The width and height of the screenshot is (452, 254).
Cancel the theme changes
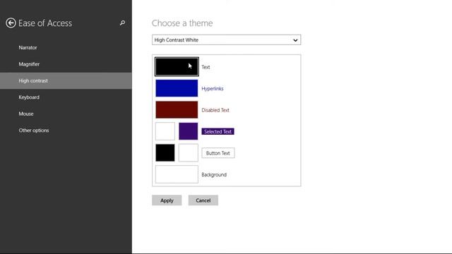tap(203, 200)
